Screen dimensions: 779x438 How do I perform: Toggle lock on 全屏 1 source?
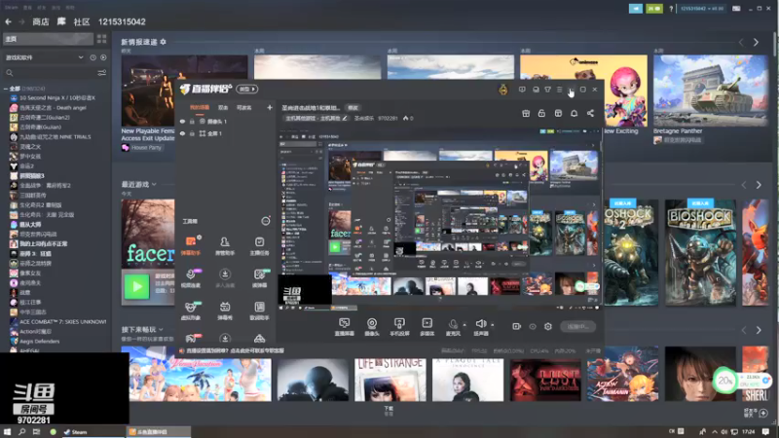192,133
